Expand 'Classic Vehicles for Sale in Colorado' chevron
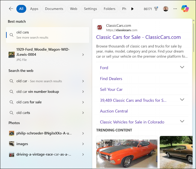 click(182, 121)
